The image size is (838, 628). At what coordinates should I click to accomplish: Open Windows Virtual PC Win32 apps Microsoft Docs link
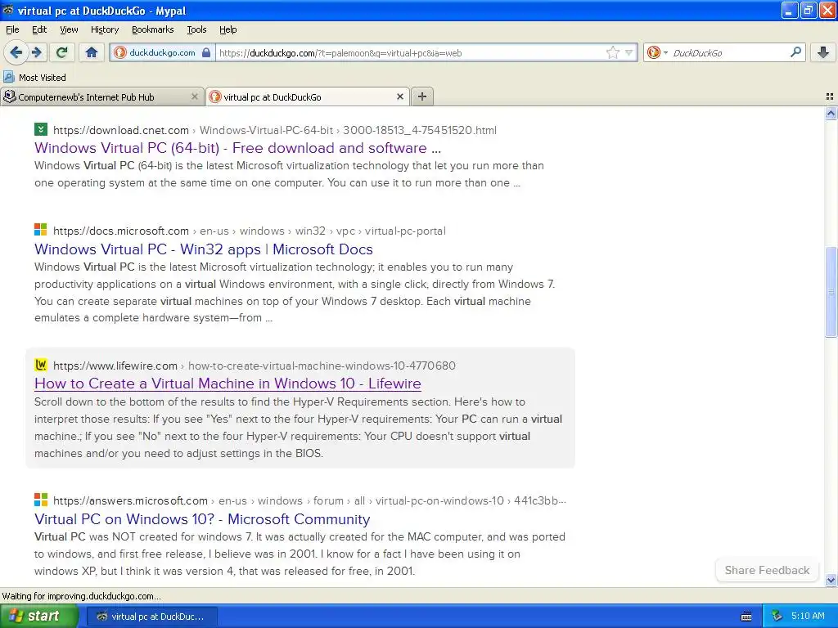coord(204,249)
